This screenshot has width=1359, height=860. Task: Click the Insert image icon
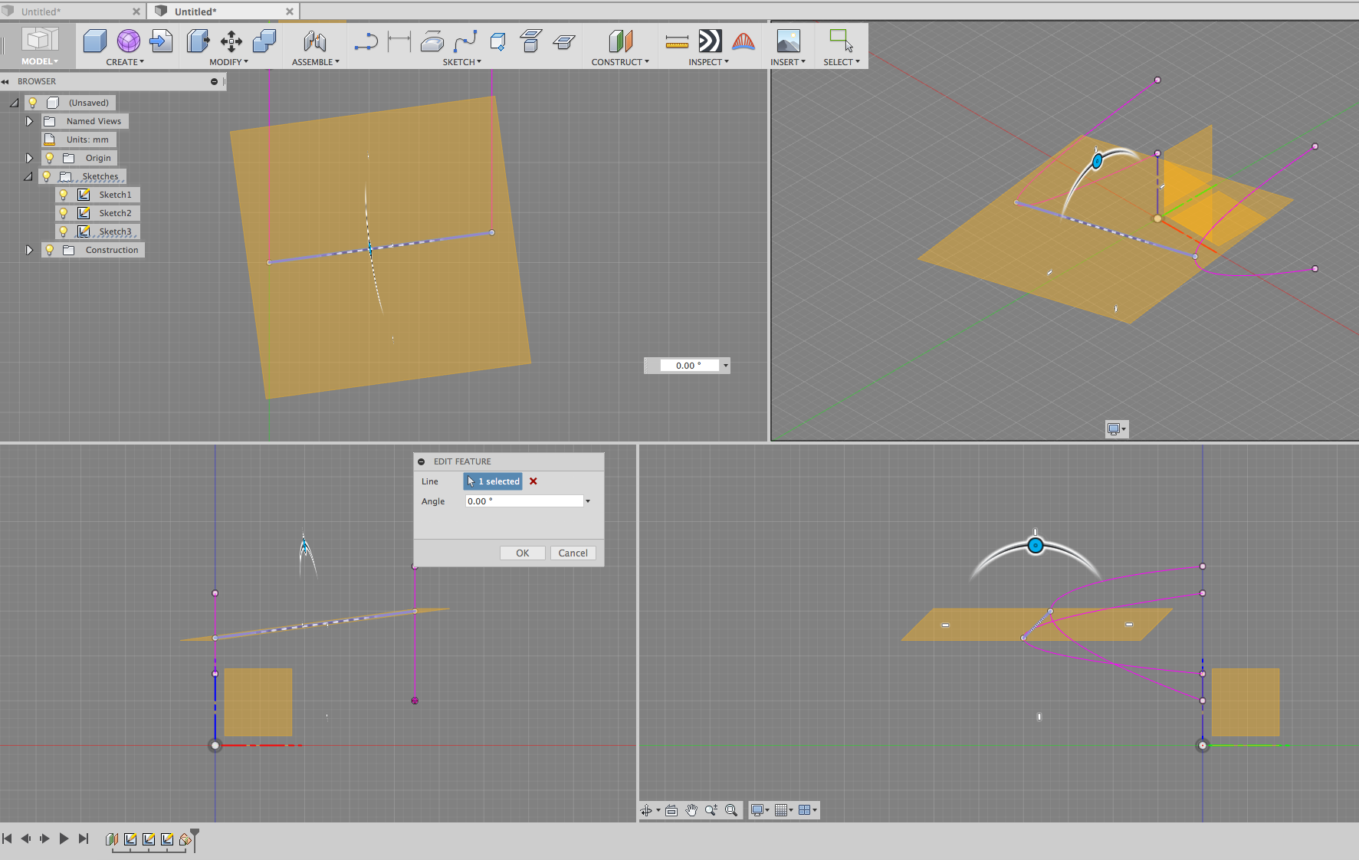[788, 41]
